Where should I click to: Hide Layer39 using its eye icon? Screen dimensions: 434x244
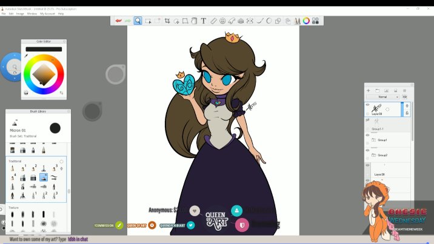[367, 105]
